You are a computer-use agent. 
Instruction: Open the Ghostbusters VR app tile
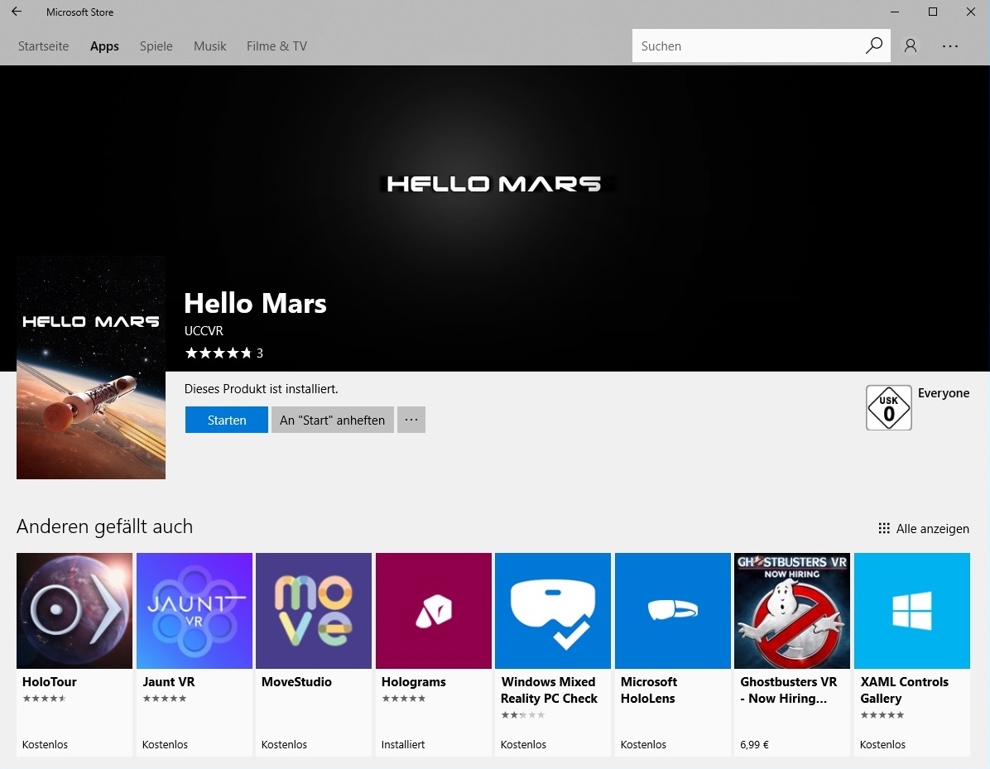click(x=792, y=611)
